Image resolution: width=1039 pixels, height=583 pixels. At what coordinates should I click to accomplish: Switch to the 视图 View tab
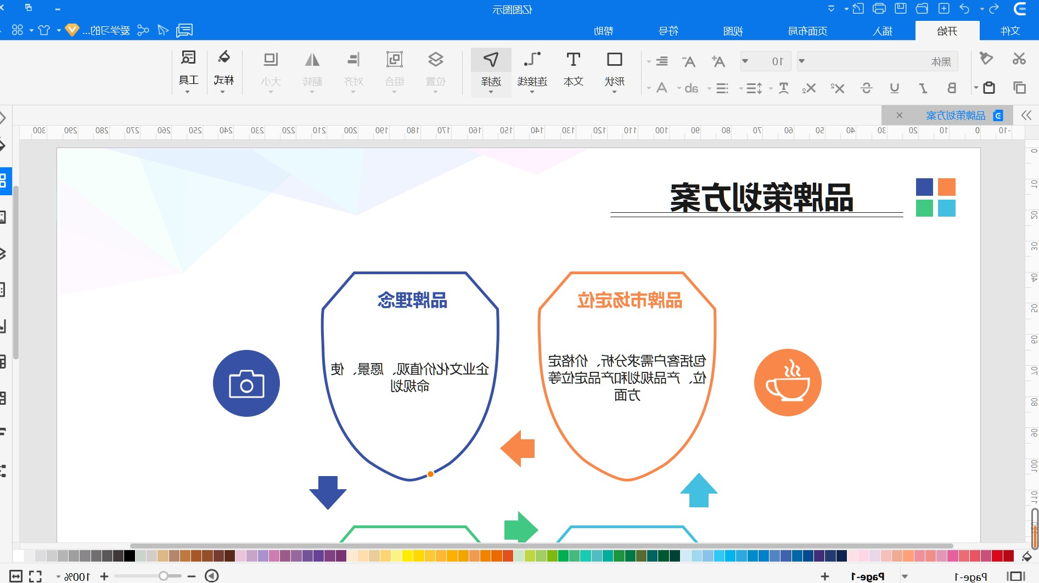[x=733, y=31]
